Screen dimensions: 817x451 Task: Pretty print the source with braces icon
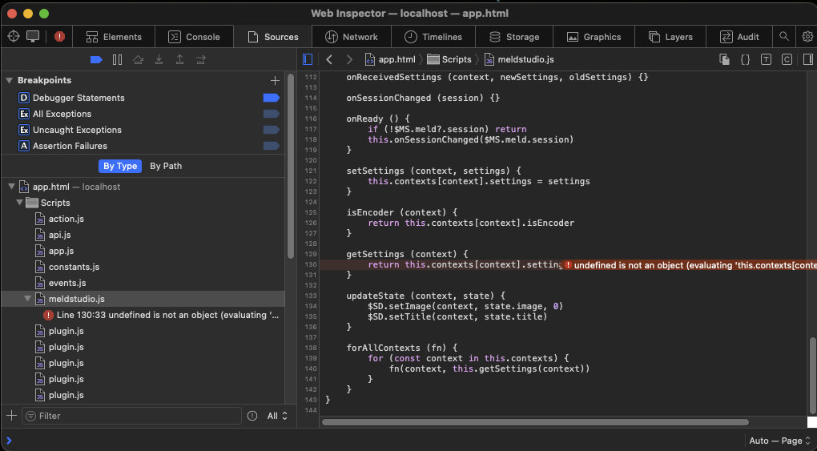pyautogui.click(x=745, y=59)
